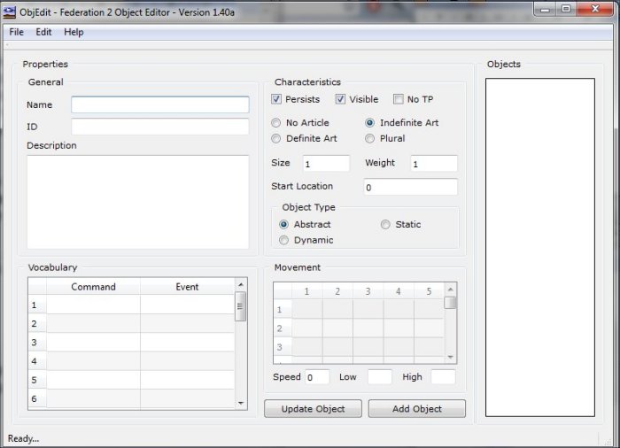This screenshot has height=448, width=620.
Task: Click the Speed input field
Action: click(x=317, y=377)
